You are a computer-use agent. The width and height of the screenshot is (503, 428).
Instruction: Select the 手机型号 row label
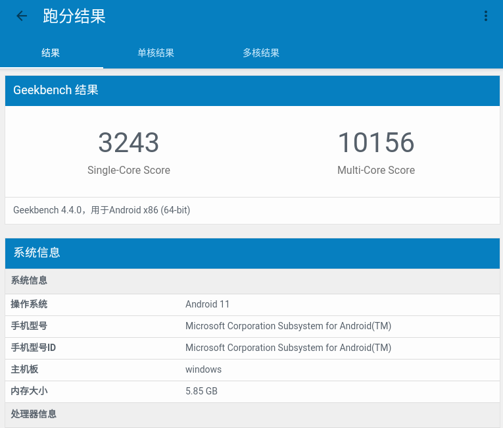pos(29,326)
